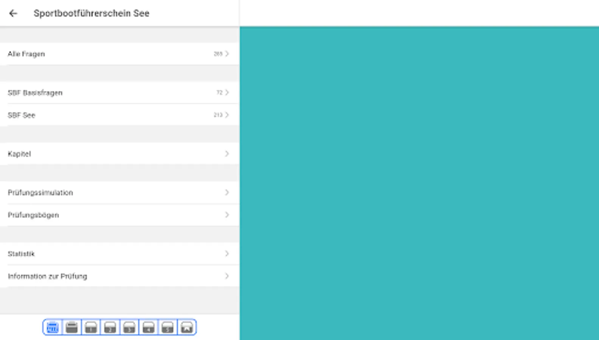Open Prüfungsbögen via its chevron
Image resolution: width=599 pixels, height=340 pixels.
(x=227, y=215)
